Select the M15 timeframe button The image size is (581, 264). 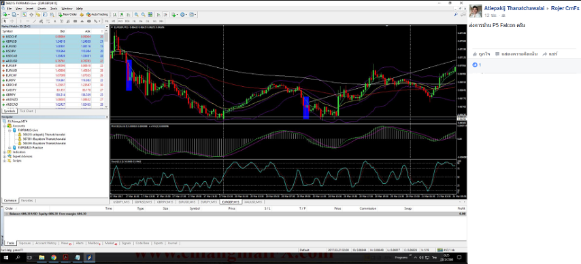[121, 21]
